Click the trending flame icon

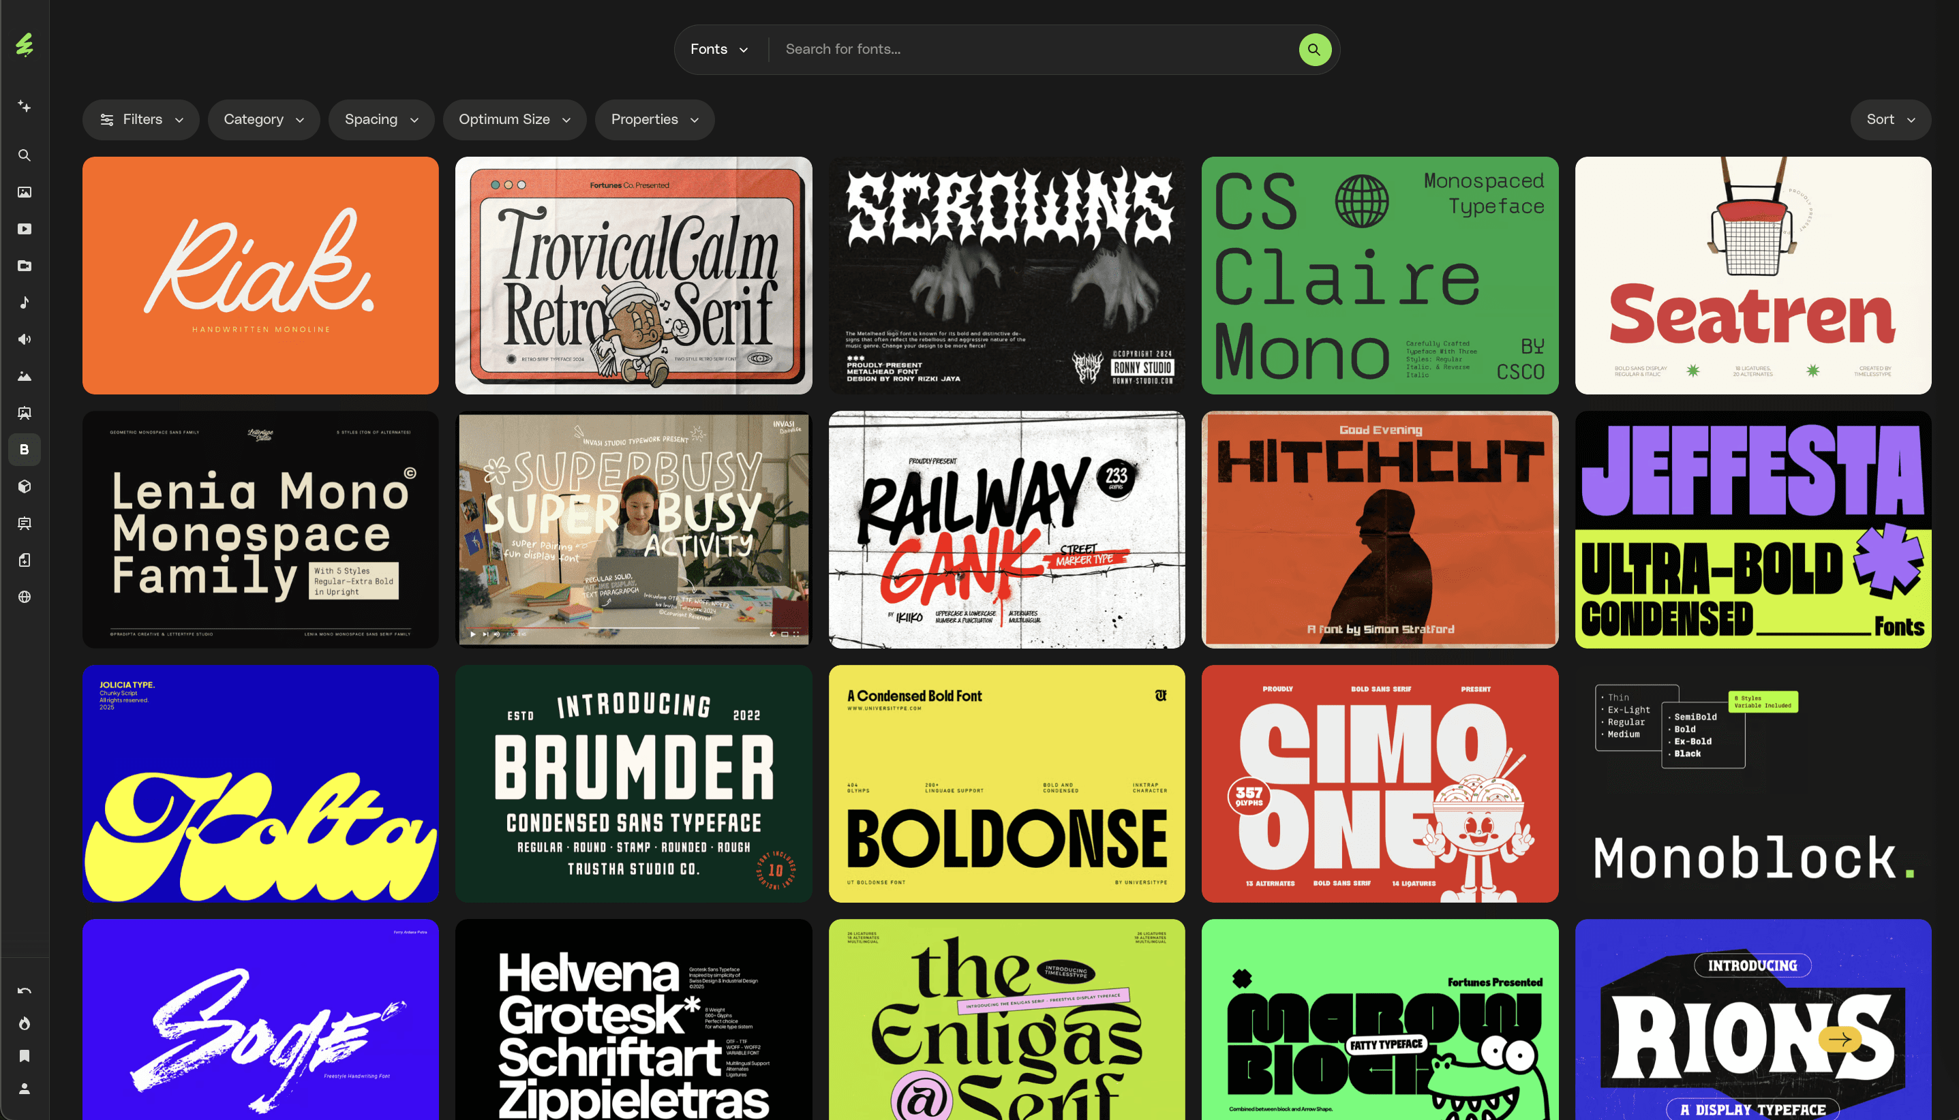(x=25, y=1023)
